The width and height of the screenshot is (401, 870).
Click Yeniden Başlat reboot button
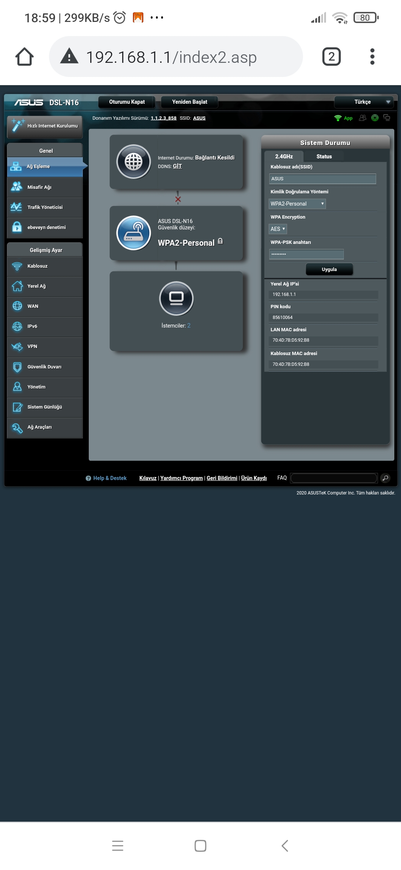[190, 102]
